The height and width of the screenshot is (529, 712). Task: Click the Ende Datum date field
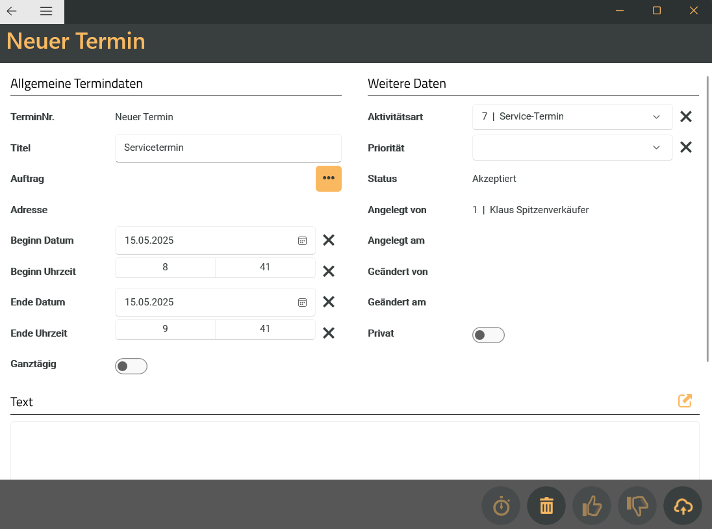215,302
